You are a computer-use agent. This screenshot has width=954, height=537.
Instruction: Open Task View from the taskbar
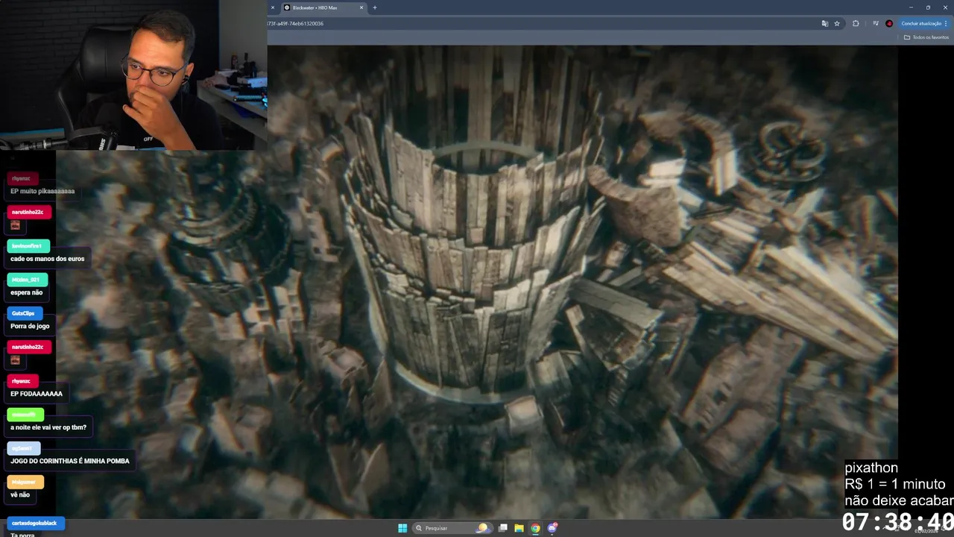pos(503,528)
